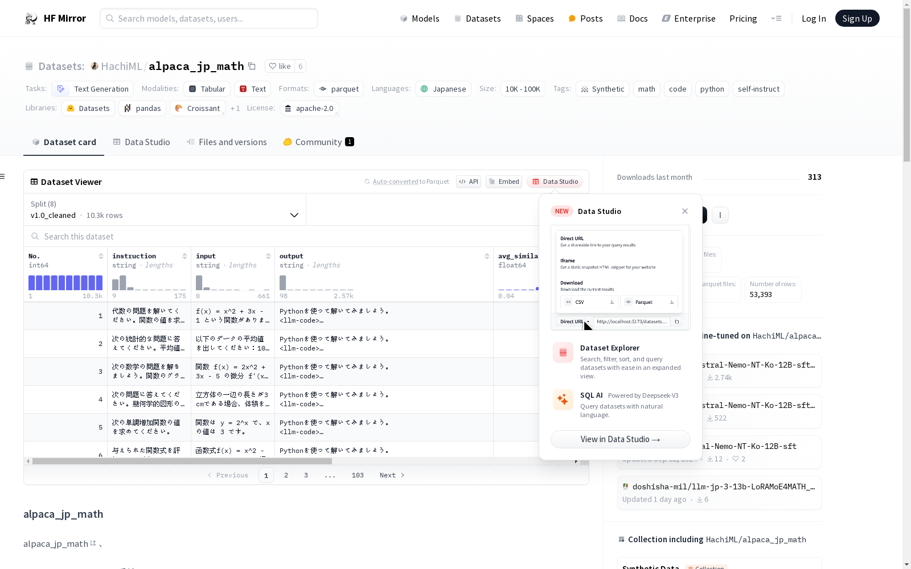Open the Community tab
Screen dimensions: 911x569
point(318,142)
